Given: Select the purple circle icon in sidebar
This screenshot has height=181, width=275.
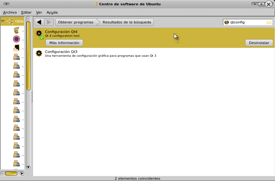Looking at the screenshot, I should [x=16, y=39].
